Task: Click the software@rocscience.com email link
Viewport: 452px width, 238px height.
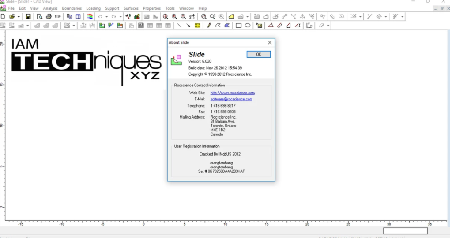Action: (231, 99)
